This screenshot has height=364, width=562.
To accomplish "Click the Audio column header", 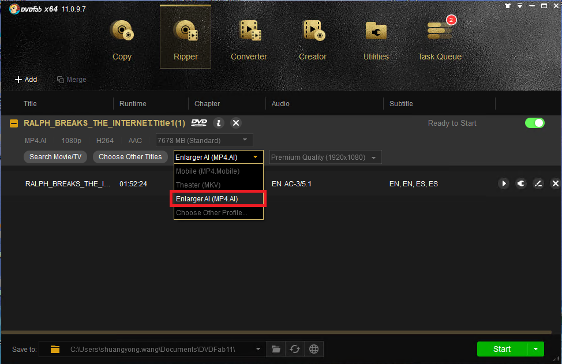I will click(x=280, y=103).
